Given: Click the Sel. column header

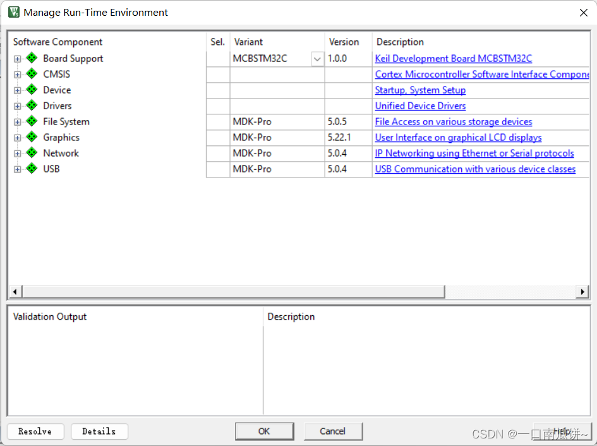Looking at the screenshot, I should pos(218,42).
